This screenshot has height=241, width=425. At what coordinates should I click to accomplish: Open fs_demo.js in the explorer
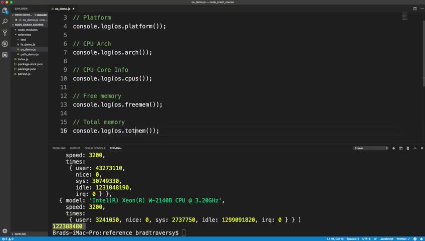click(x=28, y=45)
